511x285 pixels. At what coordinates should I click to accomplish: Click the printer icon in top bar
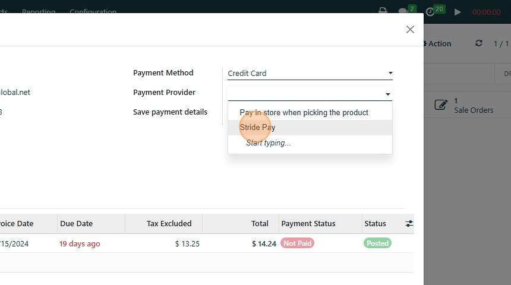tap(383, 11)
